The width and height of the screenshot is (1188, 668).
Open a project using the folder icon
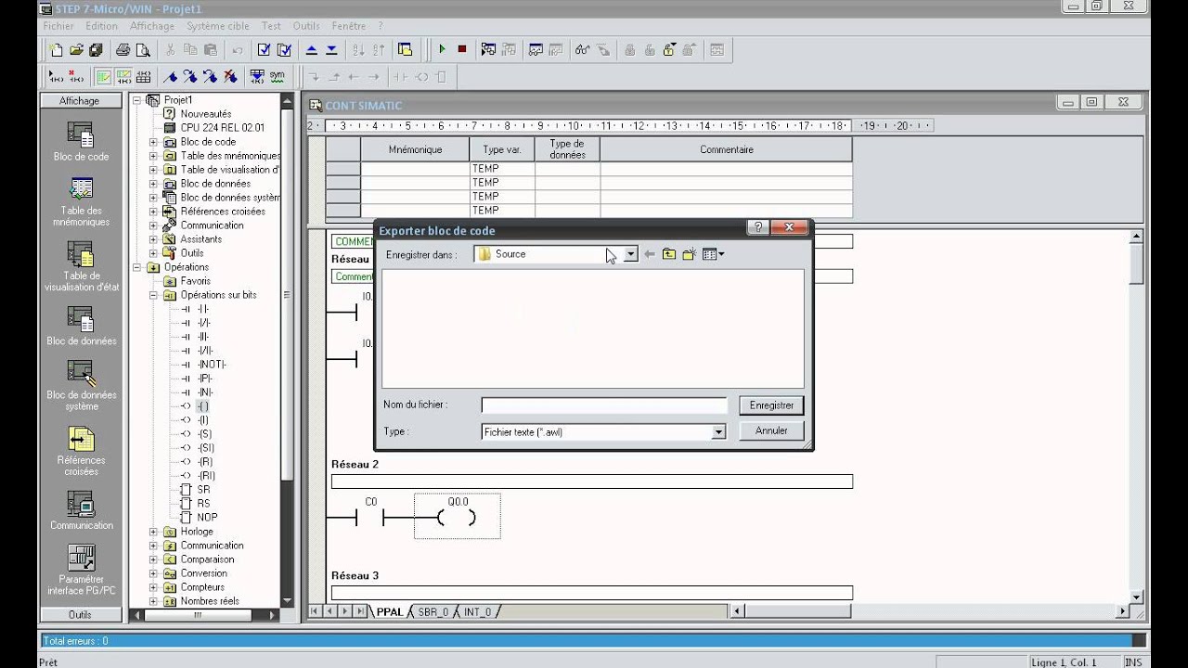pyautogui.click(x=76, y=50)
